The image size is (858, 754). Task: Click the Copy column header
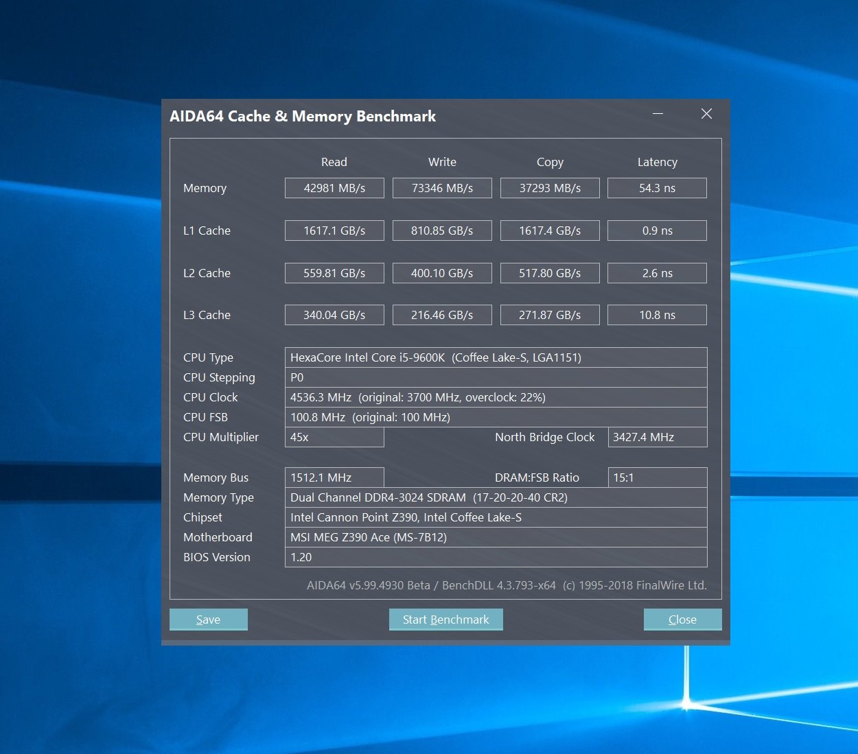550,163
